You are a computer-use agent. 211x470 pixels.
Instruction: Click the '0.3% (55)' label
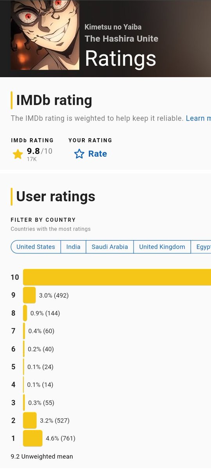pyautogui.click(x=41, y=403)
